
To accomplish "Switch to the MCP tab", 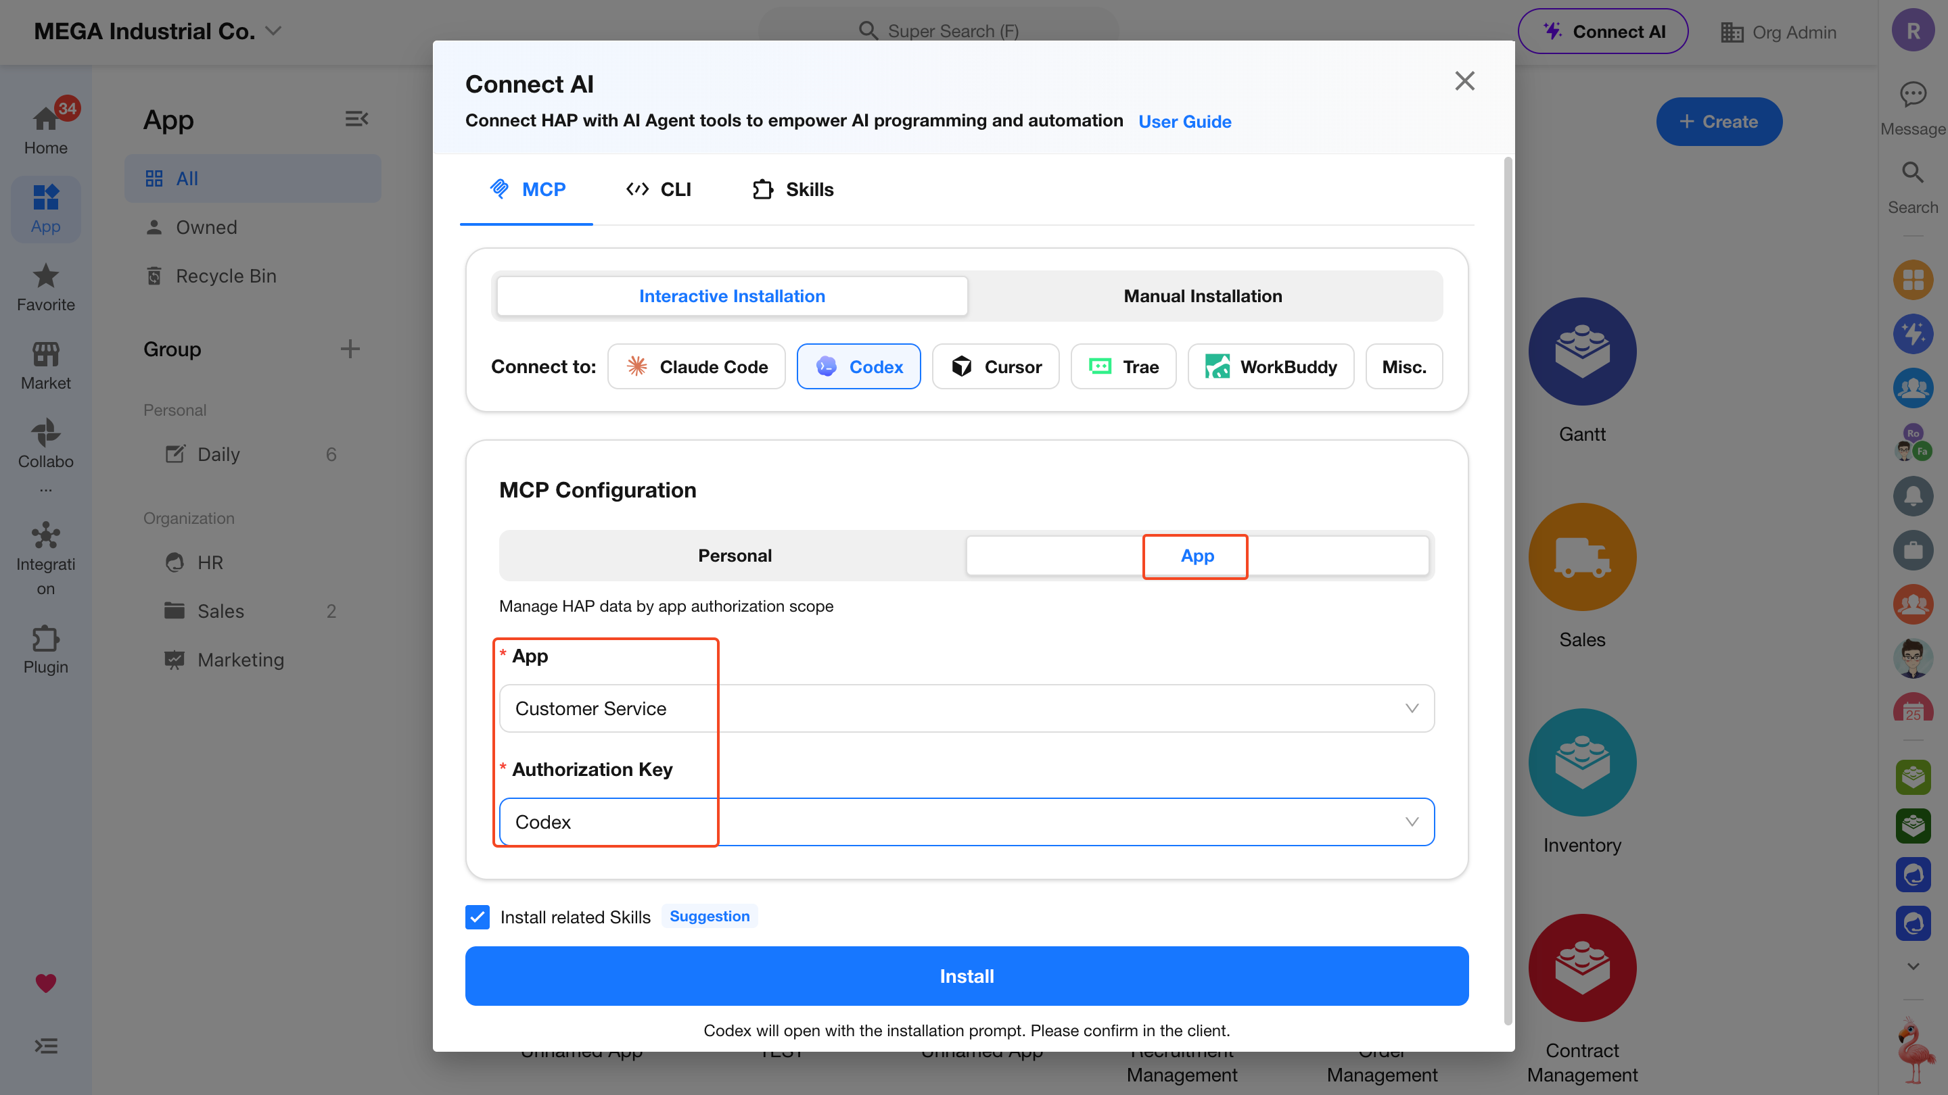I will click(x=527, y=189).
